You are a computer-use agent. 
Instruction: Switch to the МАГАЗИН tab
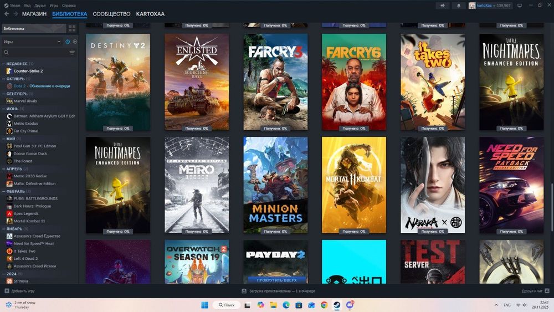(34, 14)
